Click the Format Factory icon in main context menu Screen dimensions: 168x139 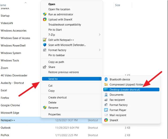click(45, 50)
